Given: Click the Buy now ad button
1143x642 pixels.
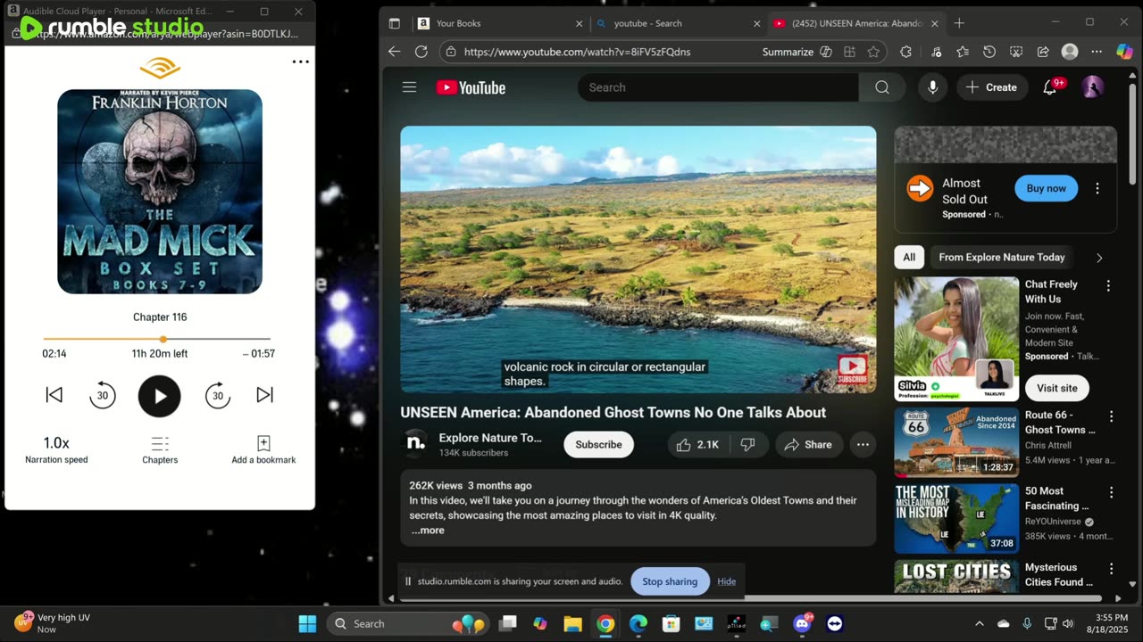Looking at the screenshot, I should click(x=1046, y=188).
